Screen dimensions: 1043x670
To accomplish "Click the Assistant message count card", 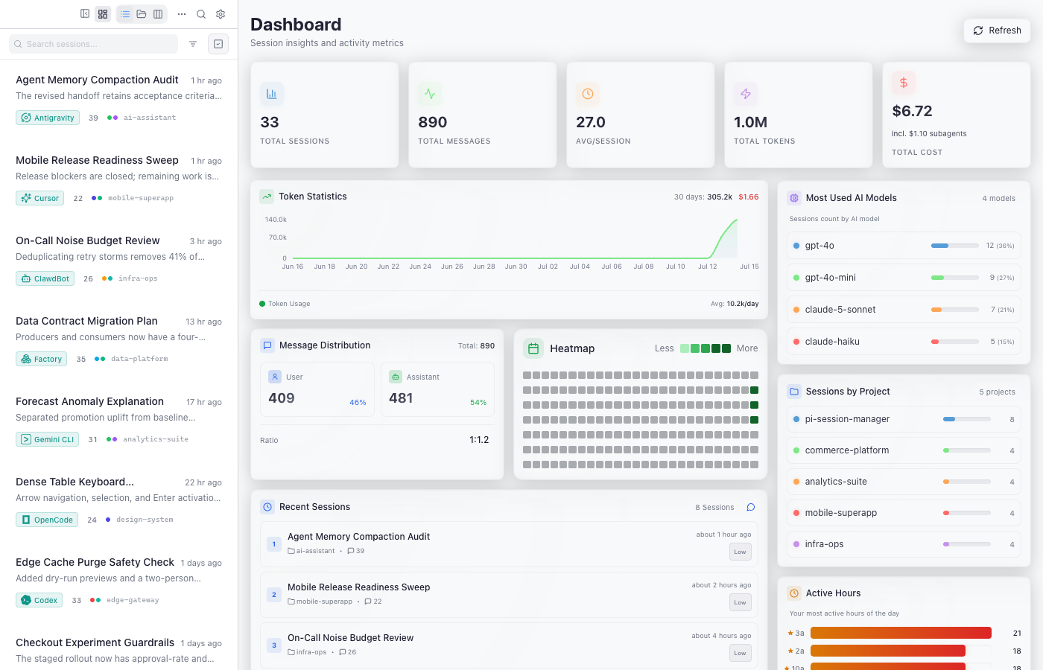I will pos(438,389).
